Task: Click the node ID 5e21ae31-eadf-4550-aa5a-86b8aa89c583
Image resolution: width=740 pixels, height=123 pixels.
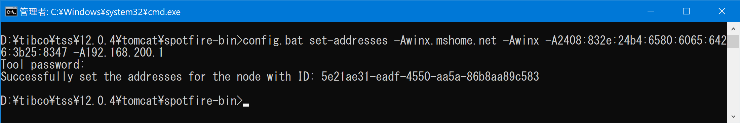Action: pyautogui.click(x=430, y=77)
